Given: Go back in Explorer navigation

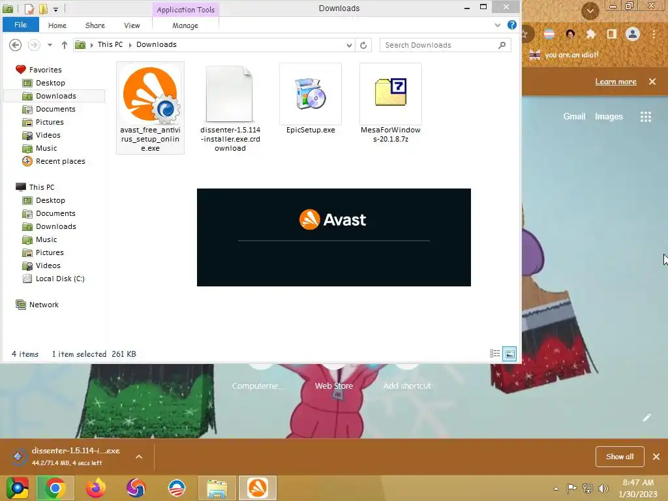Looking at the screenshot, I should click(16, 45).
